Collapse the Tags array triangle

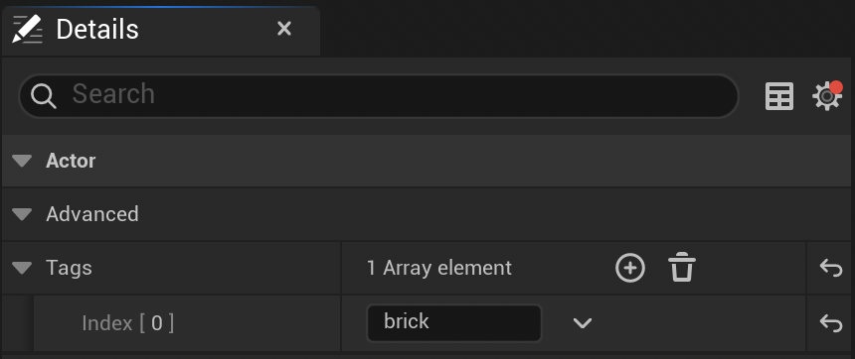click(22, 268)
